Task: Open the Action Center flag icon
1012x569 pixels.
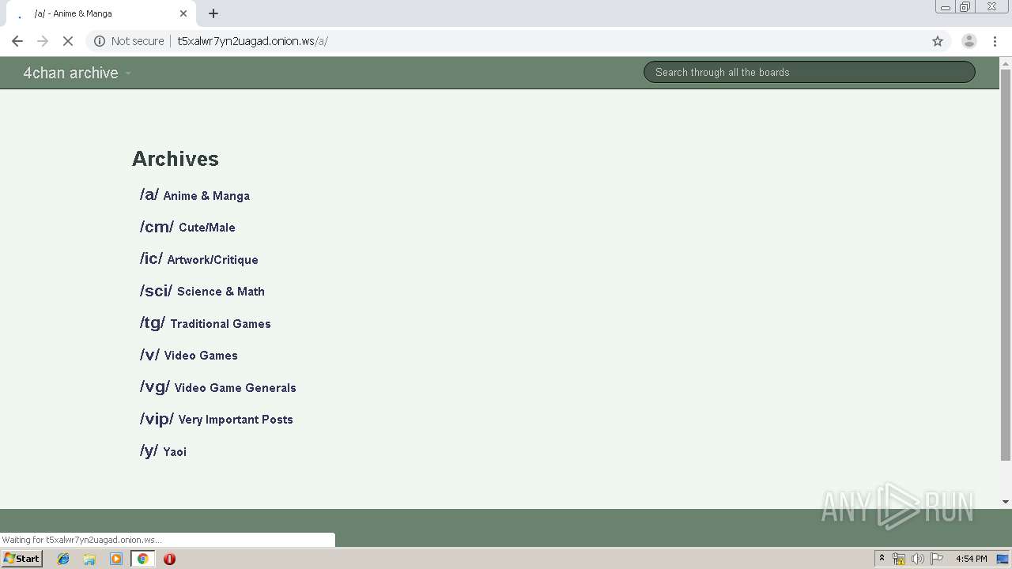Action: click(x=937, y=559)
